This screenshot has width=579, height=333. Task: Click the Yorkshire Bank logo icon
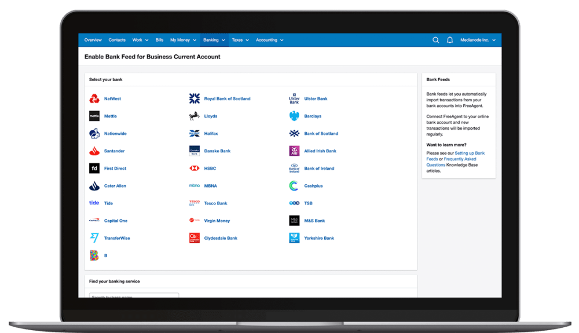[294, 238]
